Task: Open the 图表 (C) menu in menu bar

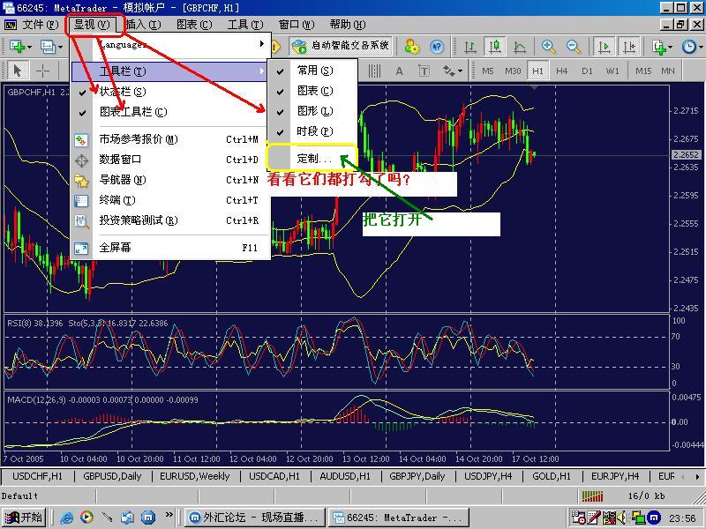Action: pyautogui.click(x=194, y=25)
